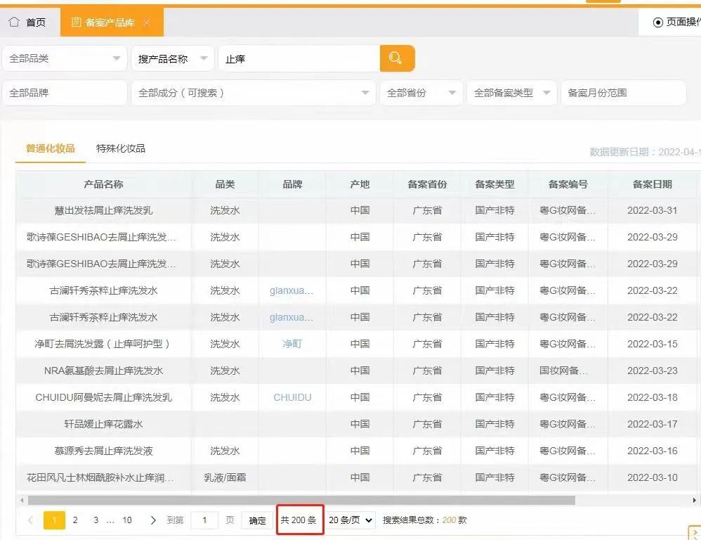Open the 20条/页 page size dropdown
The image size is (701, 540).
coord(350,520)
